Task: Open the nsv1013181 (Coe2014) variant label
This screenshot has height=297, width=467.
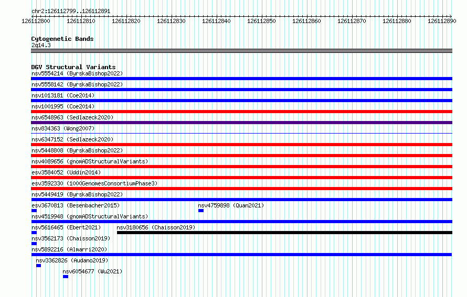Action: (x=63, y=95)
